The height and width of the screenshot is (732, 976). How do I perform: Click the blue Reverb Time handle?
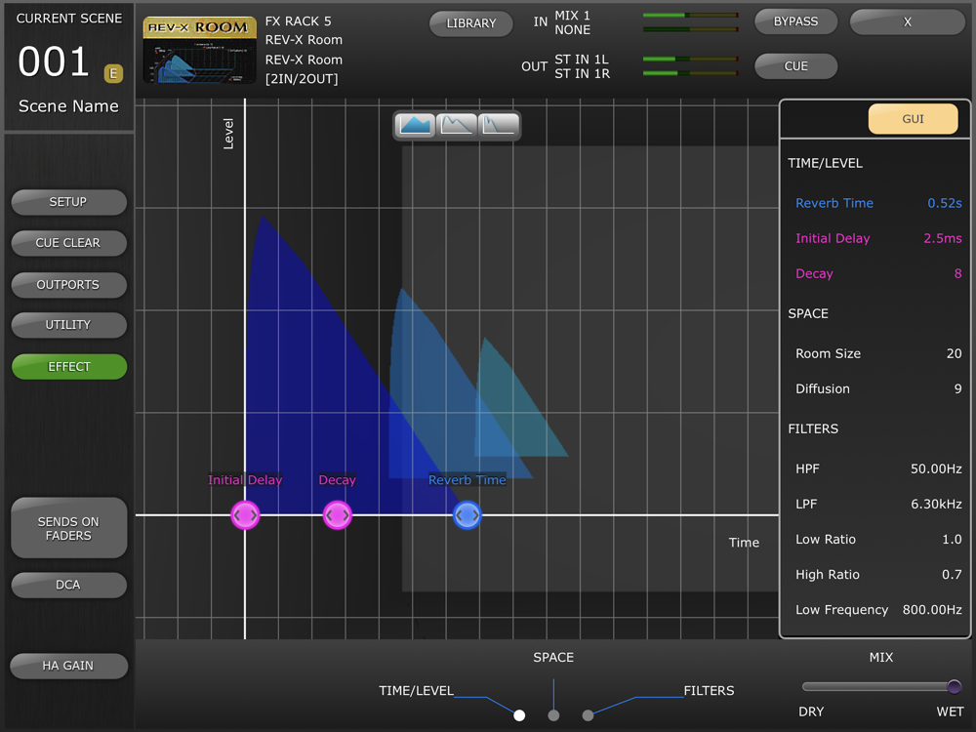[468, 514]
